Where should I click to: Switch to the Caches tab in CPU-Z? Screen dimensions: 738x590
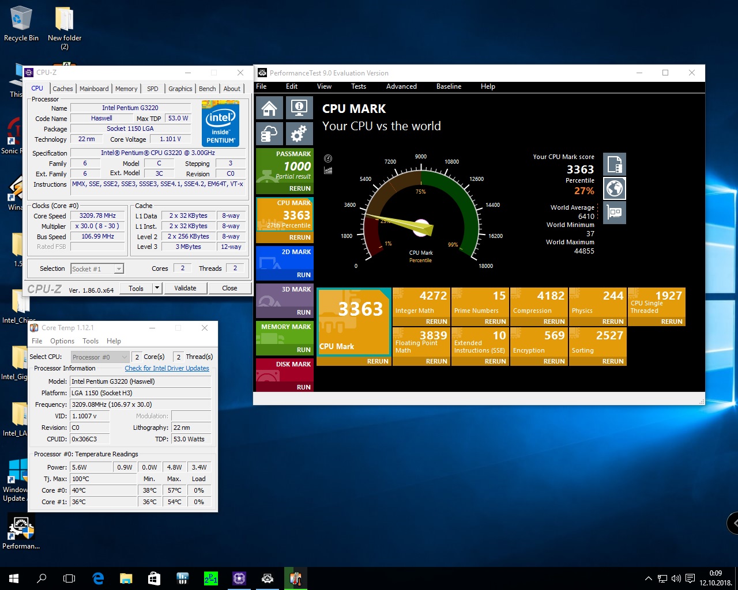[63, 89]
